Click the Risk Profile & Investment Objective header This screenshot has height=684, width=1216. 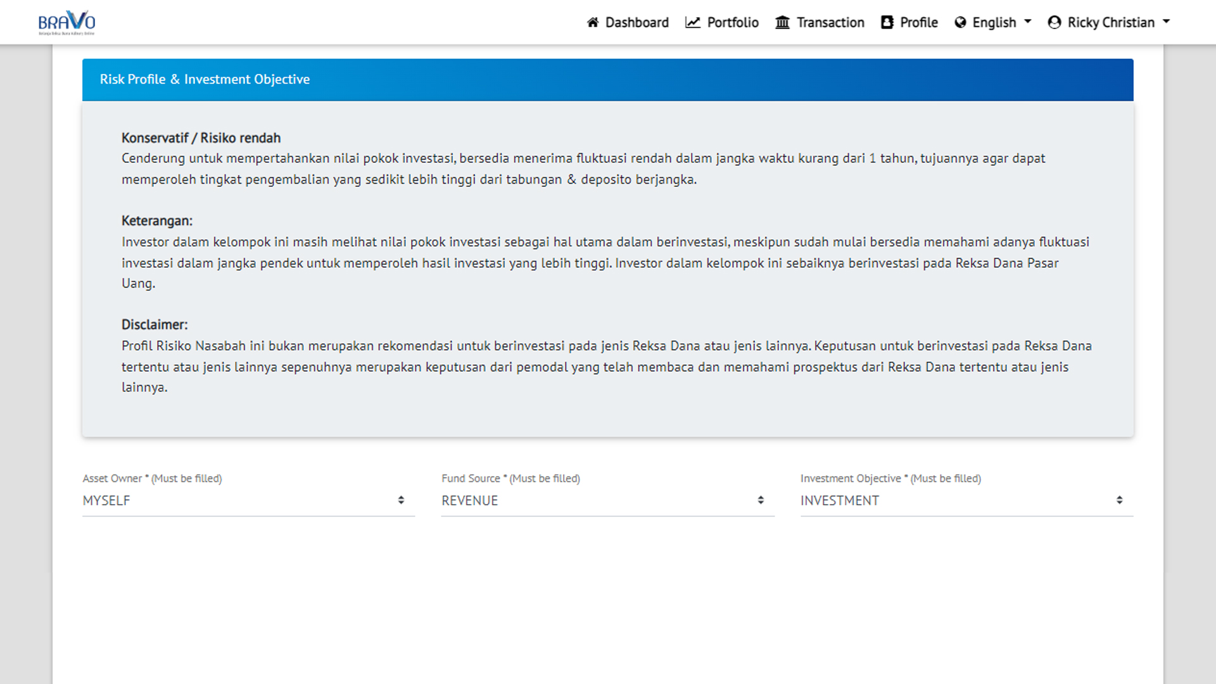(205, 80)
